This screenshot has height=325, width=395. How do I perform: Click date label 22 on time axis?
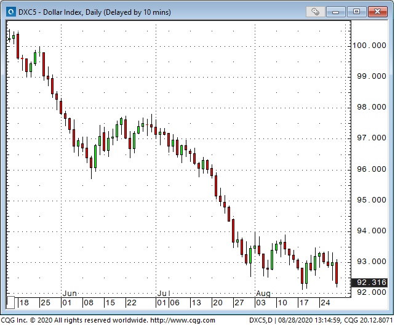click(x=132, y=303)
